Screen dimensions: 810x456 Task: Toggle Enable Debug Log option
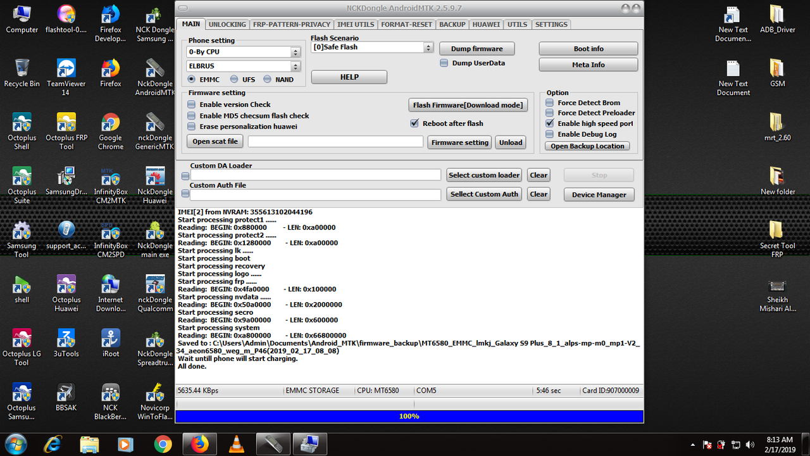point(550,134)
